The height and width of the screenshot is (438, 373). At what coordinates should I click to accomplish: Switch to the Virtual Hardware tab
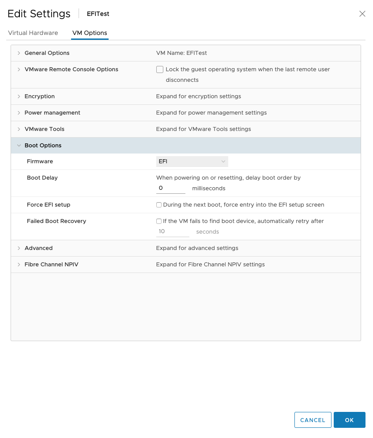click(33, 33)
